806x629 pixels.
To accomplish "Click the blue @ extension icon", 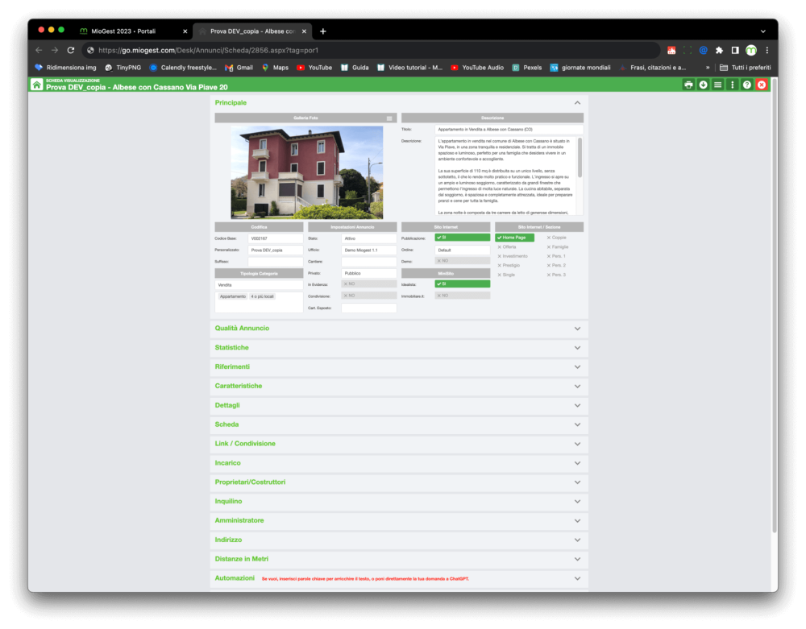I will [x=703, y=50].
